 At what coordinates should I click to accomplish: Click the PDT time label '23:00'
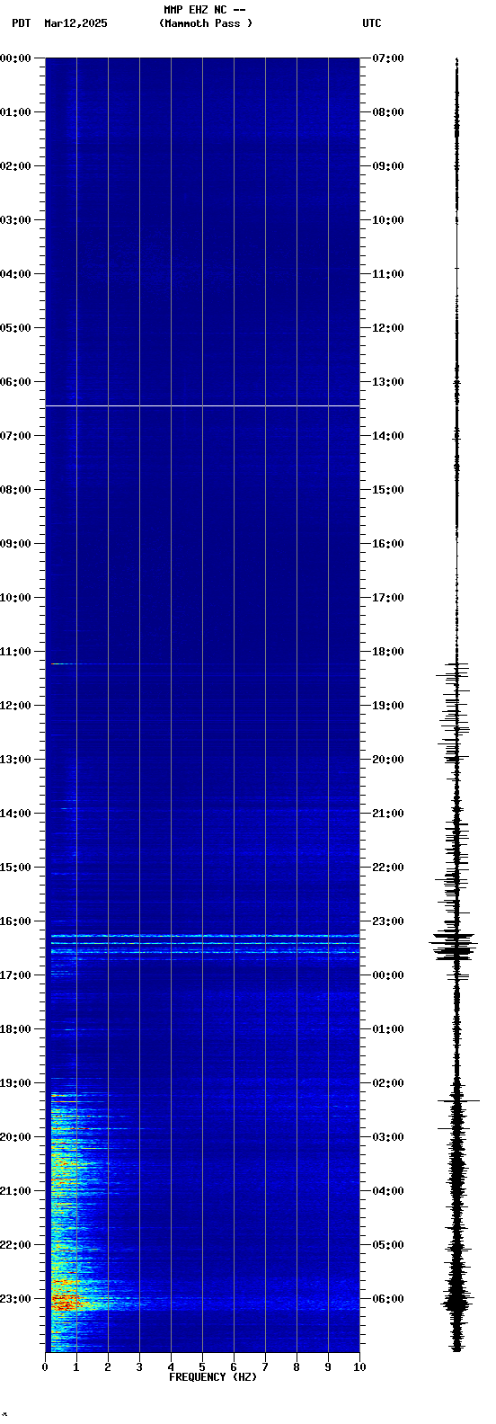point(15,1299)
